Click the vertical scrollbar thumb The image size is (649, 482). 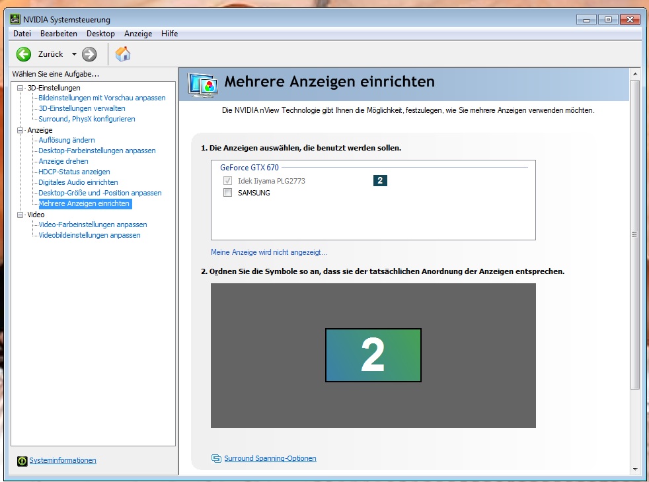[x=634, y=234]
